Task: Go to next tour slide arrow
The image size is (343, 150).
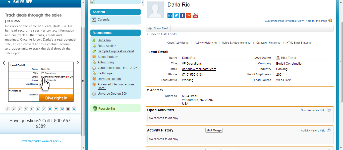Action: click(x=78, y=63)
